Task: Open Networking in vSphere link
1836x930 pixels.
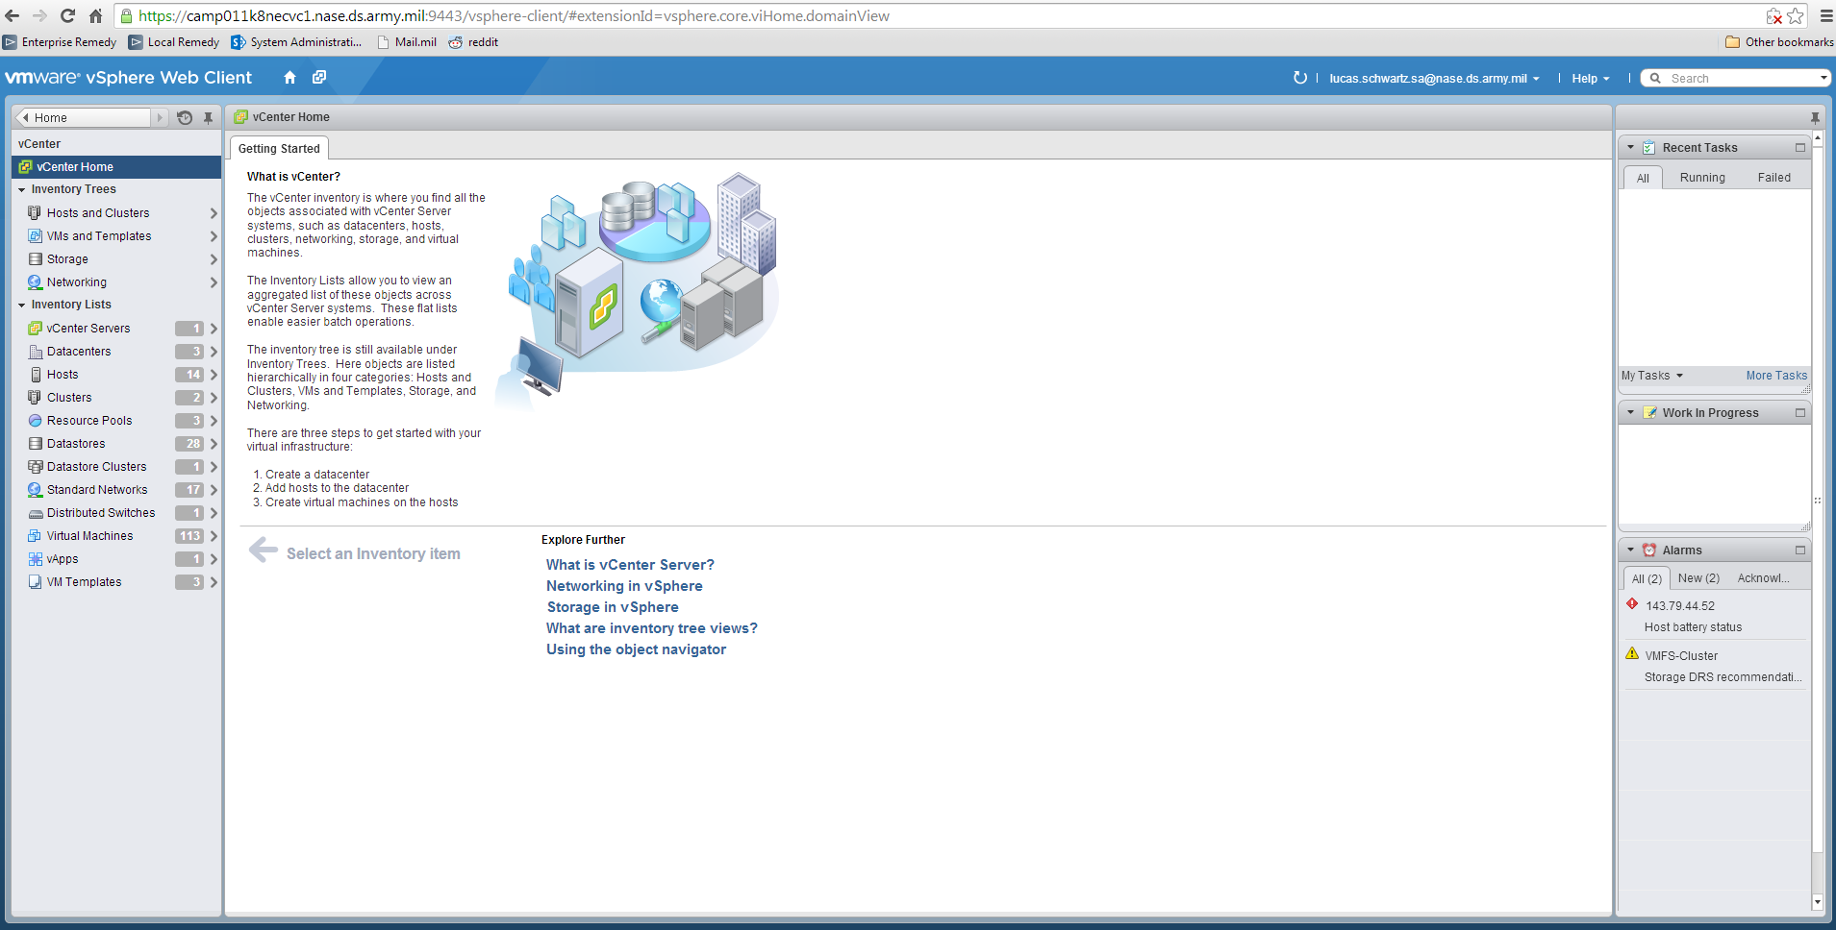Action: point(624,586)
